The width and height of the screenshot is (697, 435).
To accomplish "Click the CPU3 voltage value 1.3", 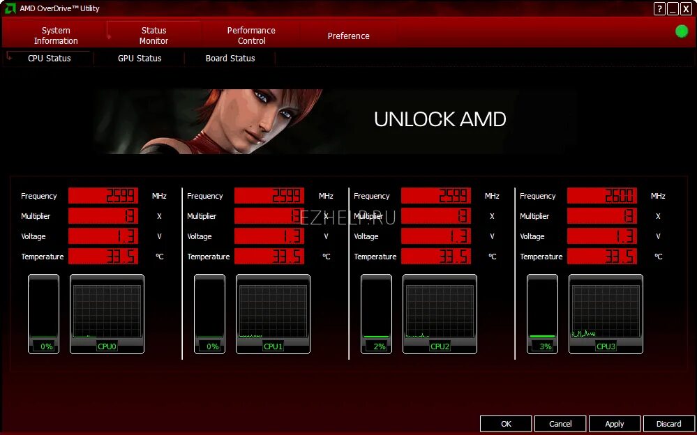I will pos(602,236).
